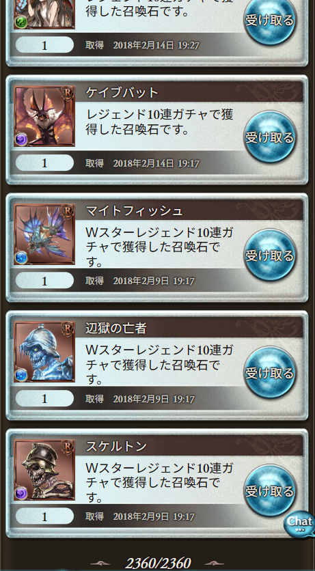Click the quantity field of マイトフィッシュ

pos(44,281)
